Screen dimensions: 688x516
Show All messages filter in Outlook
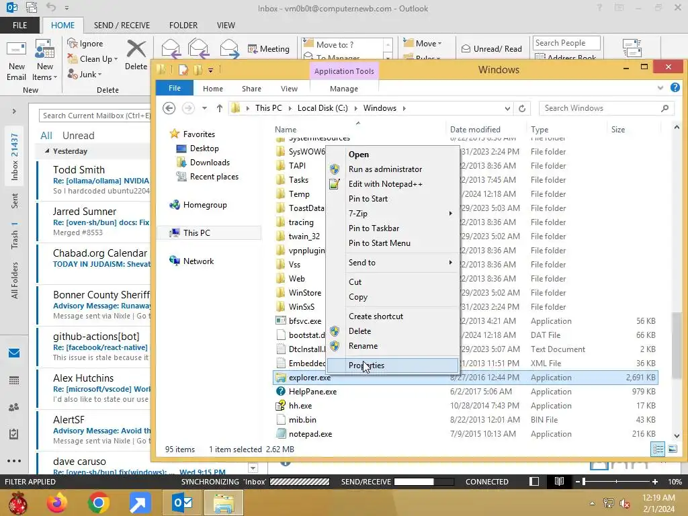point(46,135)
